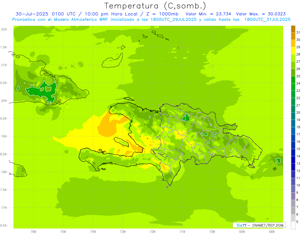Click the '68W' longitude label

[x=272, y=232]
